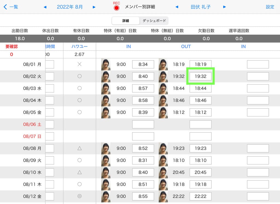The image size is (280, 204).
Task: Go to next month arrow
Action: tap(94, 7)
